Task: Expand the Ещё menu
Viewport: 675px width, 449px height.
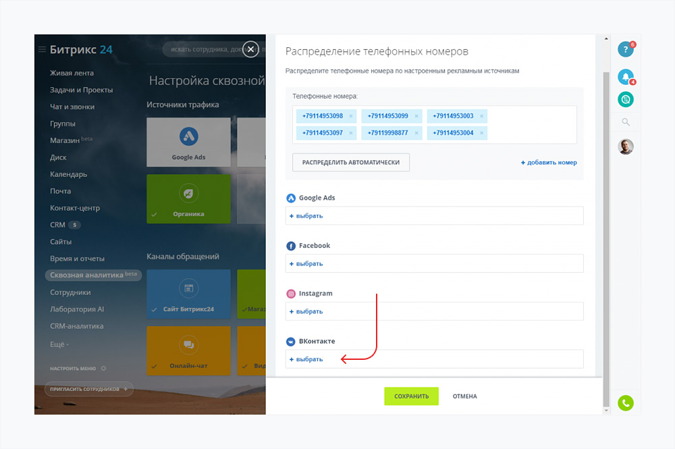Action: click(x=59, y=344)
